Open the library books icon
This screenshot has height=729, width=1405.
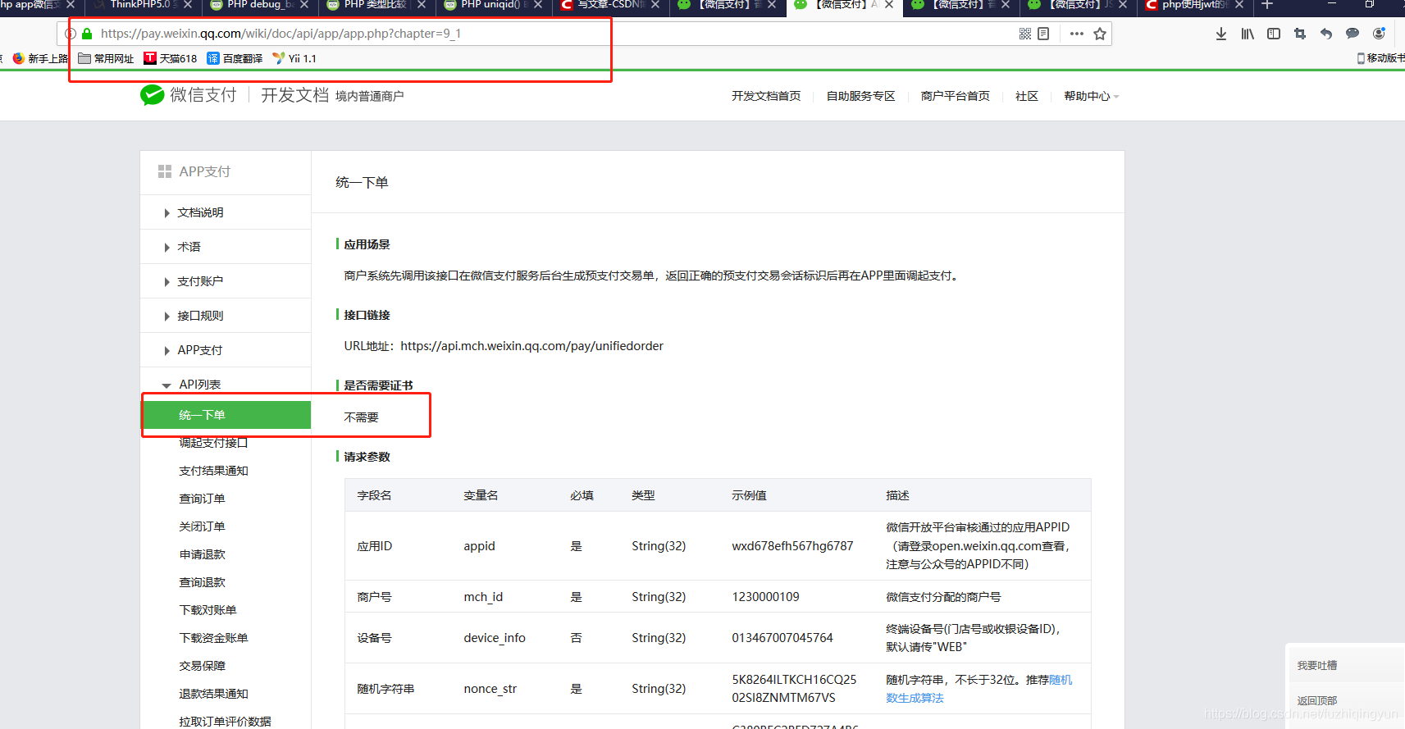1248,34
